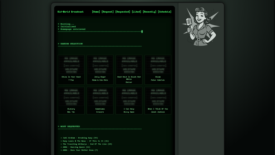This screenshot has width=275, height=155.
Task: View the [Liked] songs page
Action: (x=136, y=12)
